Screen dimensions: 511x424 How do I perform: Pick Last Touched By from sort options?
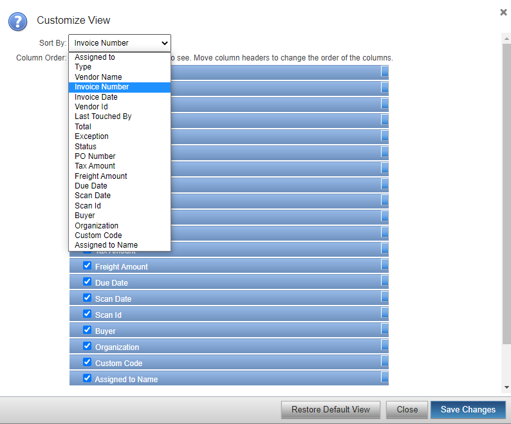pos(103,116)
